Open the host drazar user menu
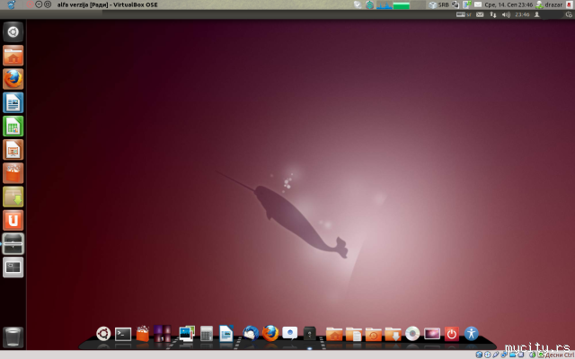The height and width of the screenshot is (359, 575). pos(549,4)
